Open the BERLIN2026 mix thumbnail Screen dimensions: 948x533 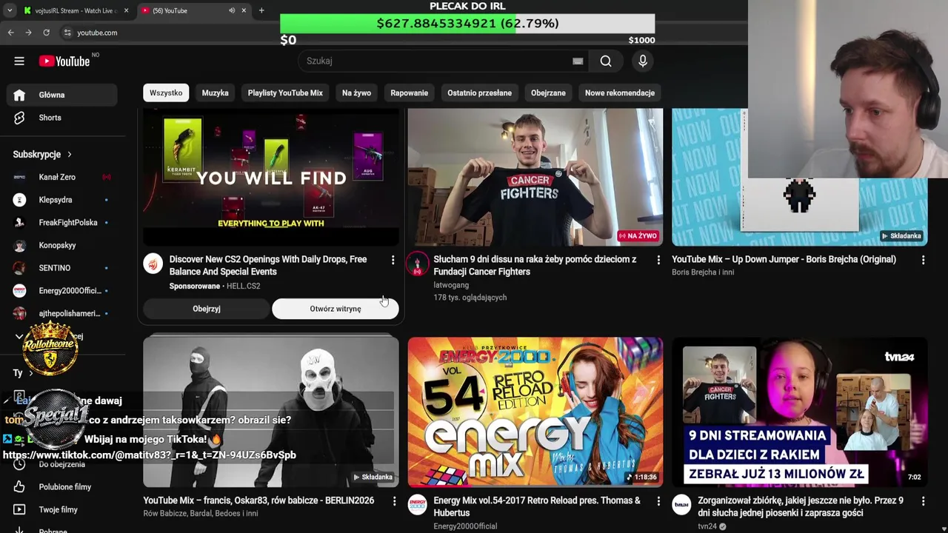271,412
